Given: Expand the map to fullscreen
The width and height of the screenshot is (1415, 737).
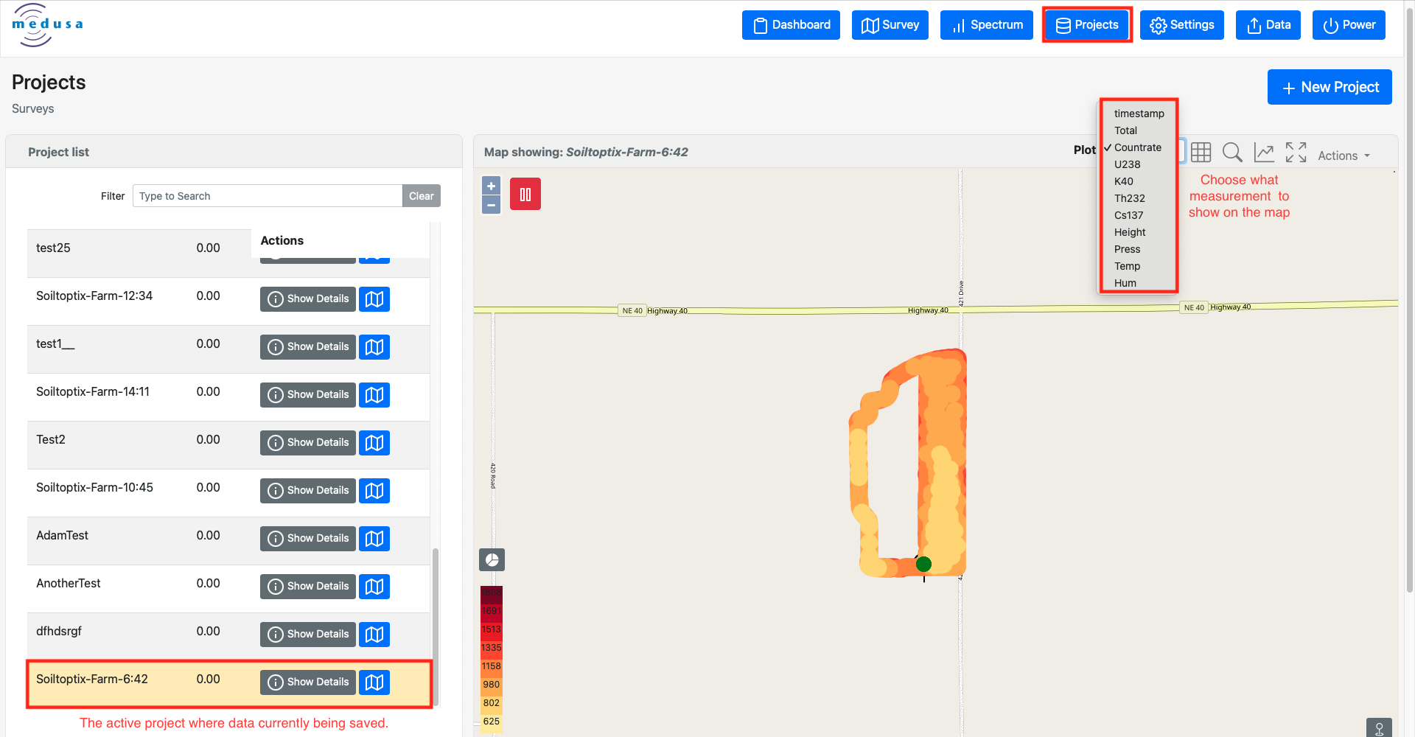Looking at the screenshot, I should (x=1296, y=153).
